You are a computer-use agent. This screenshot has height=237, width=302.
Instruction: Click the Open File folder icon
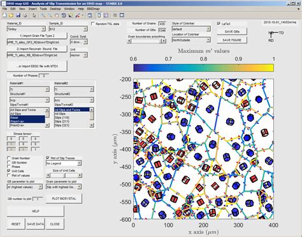(11, 15)
